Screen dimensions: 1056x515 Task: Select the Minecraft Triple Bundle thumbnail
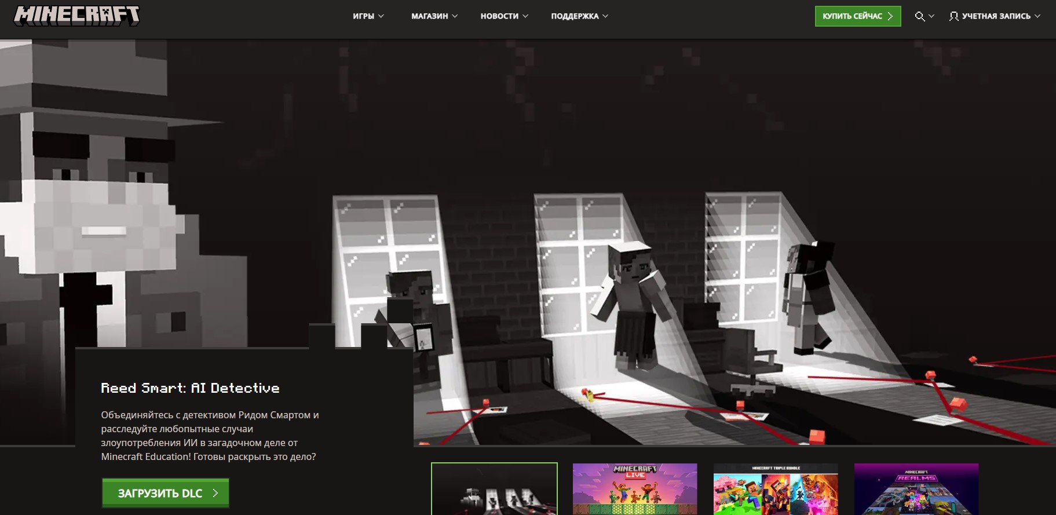tap(776, 488)
